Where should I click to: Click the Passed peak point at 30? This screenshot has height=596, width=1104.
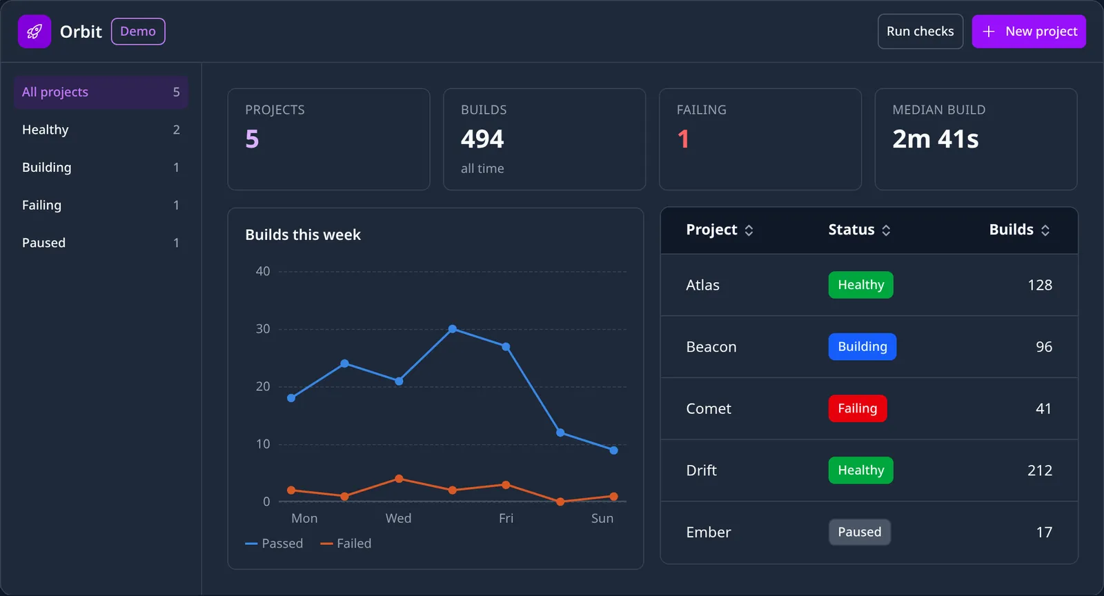tap(453, 329)
